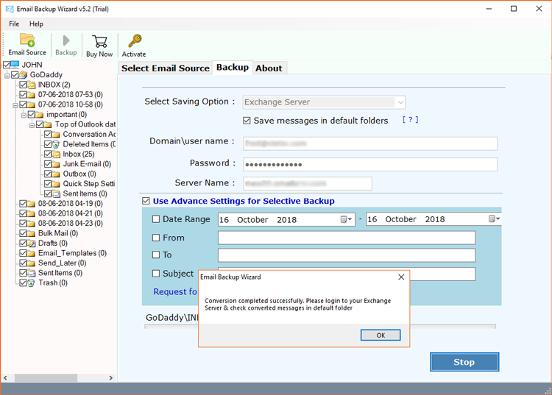Select the Deleted Items folder icon
This screenshot has height=395, width=552.
coord(57,144)
